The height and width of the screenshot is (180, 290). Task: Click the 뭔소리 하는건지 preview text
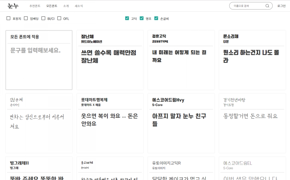click(x=251, y=56)
